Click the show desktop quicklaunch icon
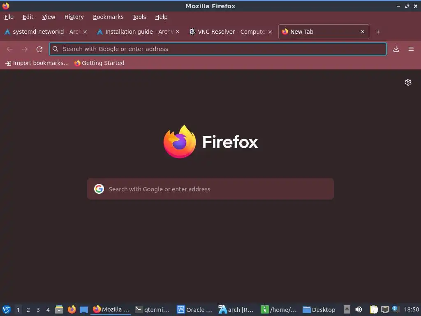The image size is (421, 316). click(x=84, y=309)
